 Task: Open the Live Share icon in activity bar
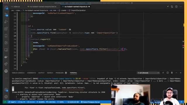tap(6, 64)
